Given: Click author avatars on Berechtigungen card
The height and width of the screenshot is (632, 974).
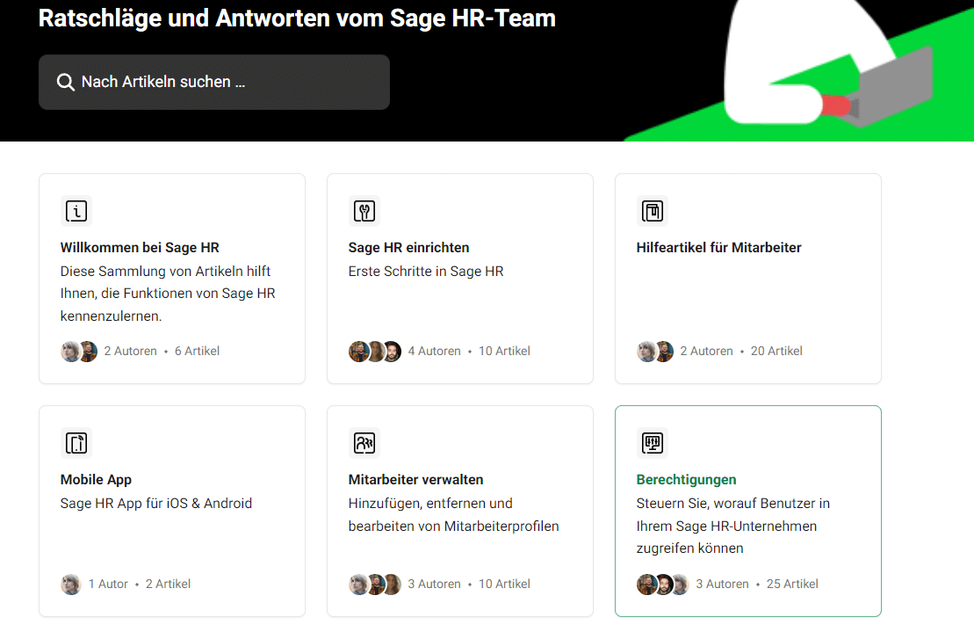Looking at the screenshot, I should coord(663,585).
